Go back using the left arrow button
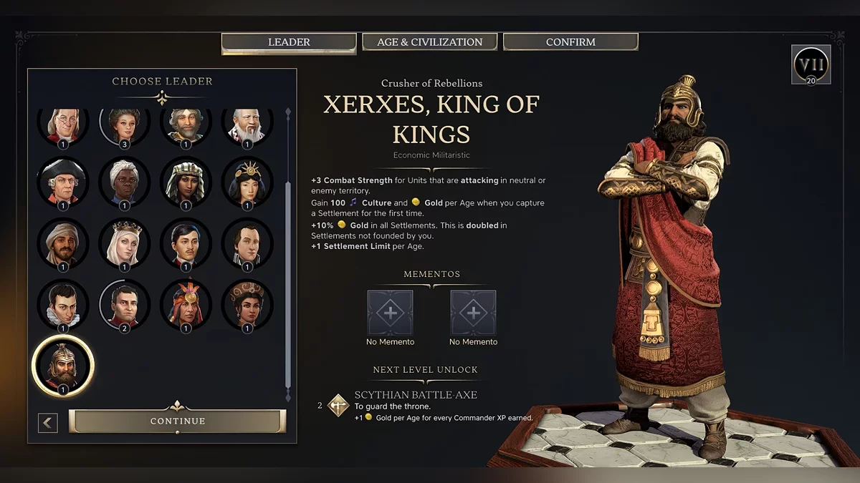The image size is (860, 483). click(48, 422)
